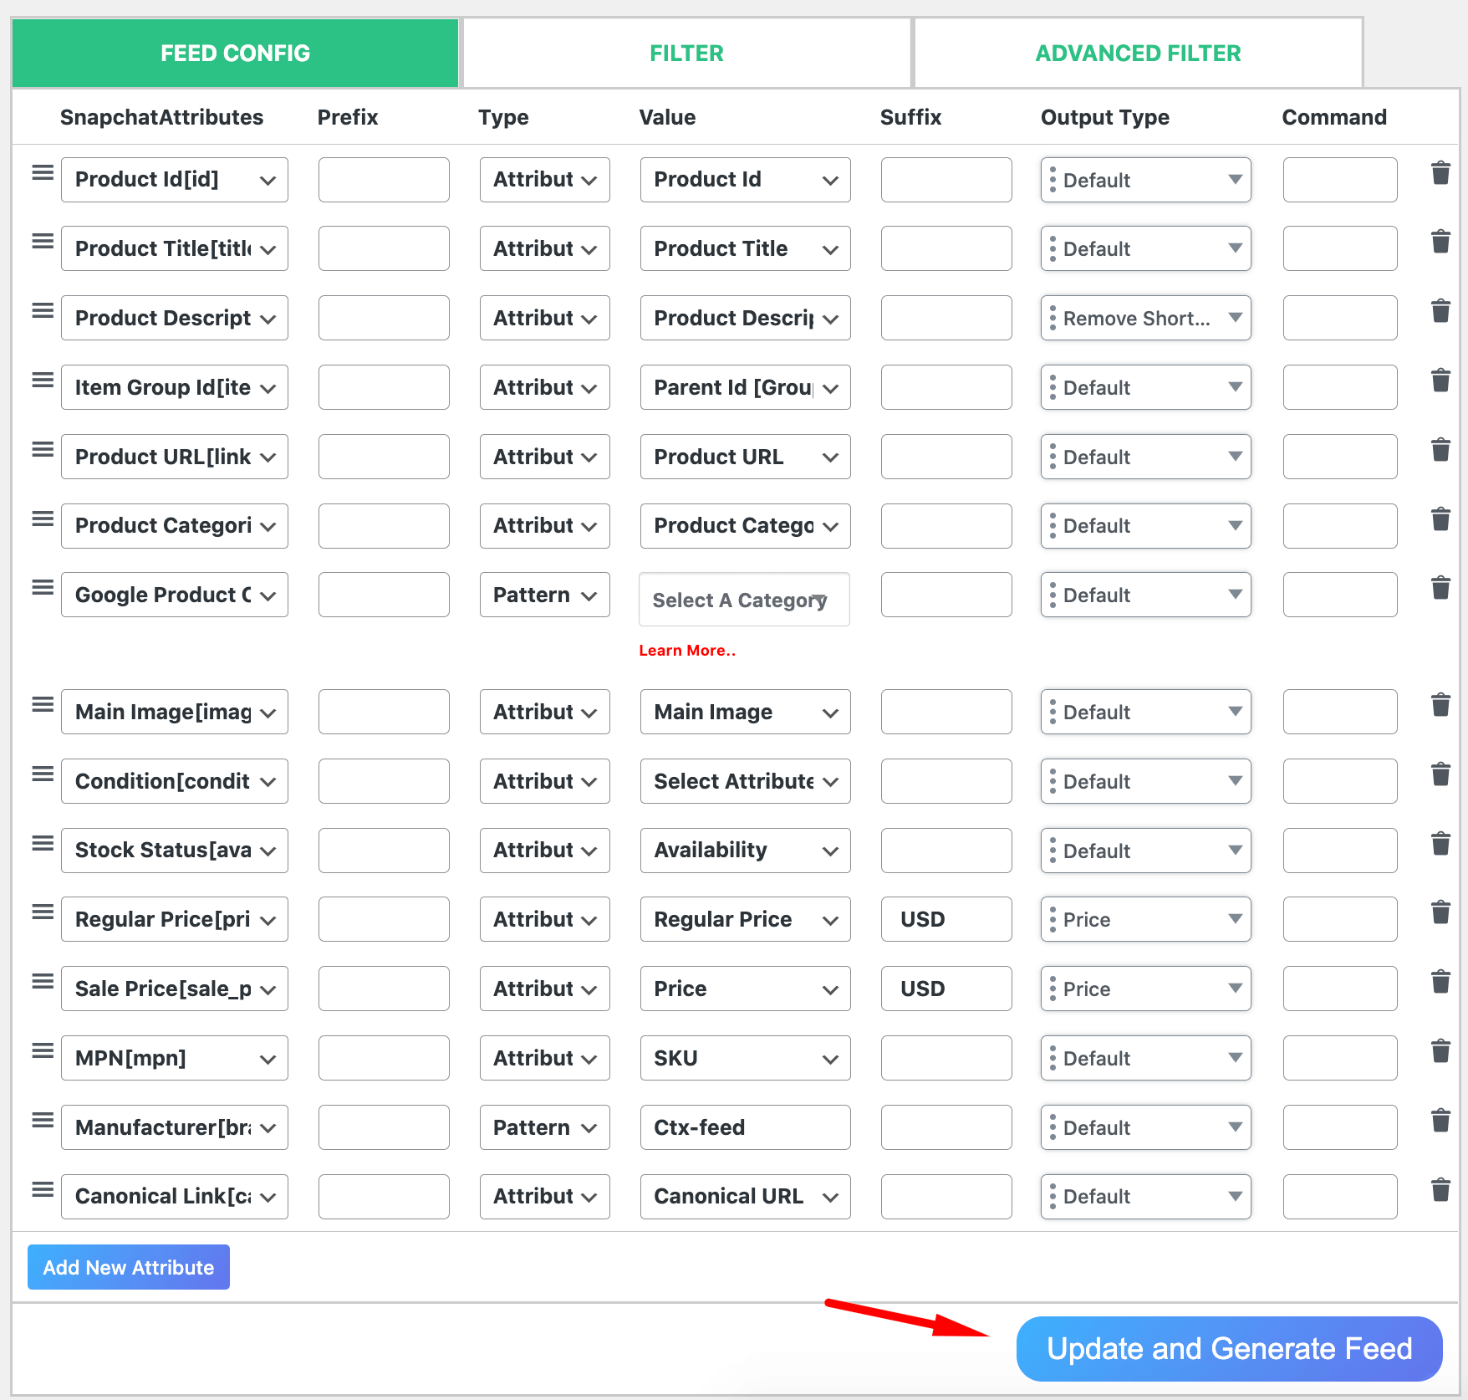The image size is (1468, 1400).
Task: Delete the Sale Price attribute row
Action: tap(1440, 983)
